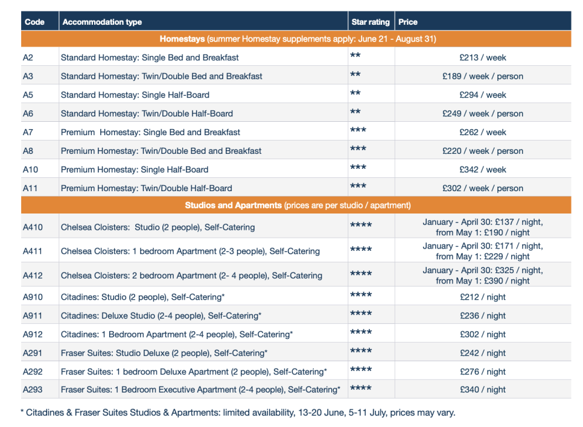Viewport: 583px width, 427px height.
Task: Select Premium Homestay: Single Half-Board
Action: 135,169
